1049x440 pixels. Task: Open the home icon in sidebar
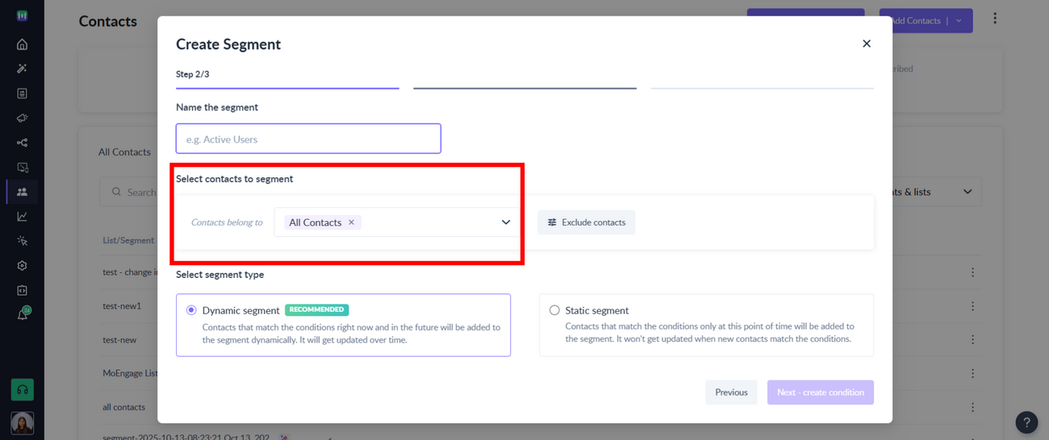[22, 44]
